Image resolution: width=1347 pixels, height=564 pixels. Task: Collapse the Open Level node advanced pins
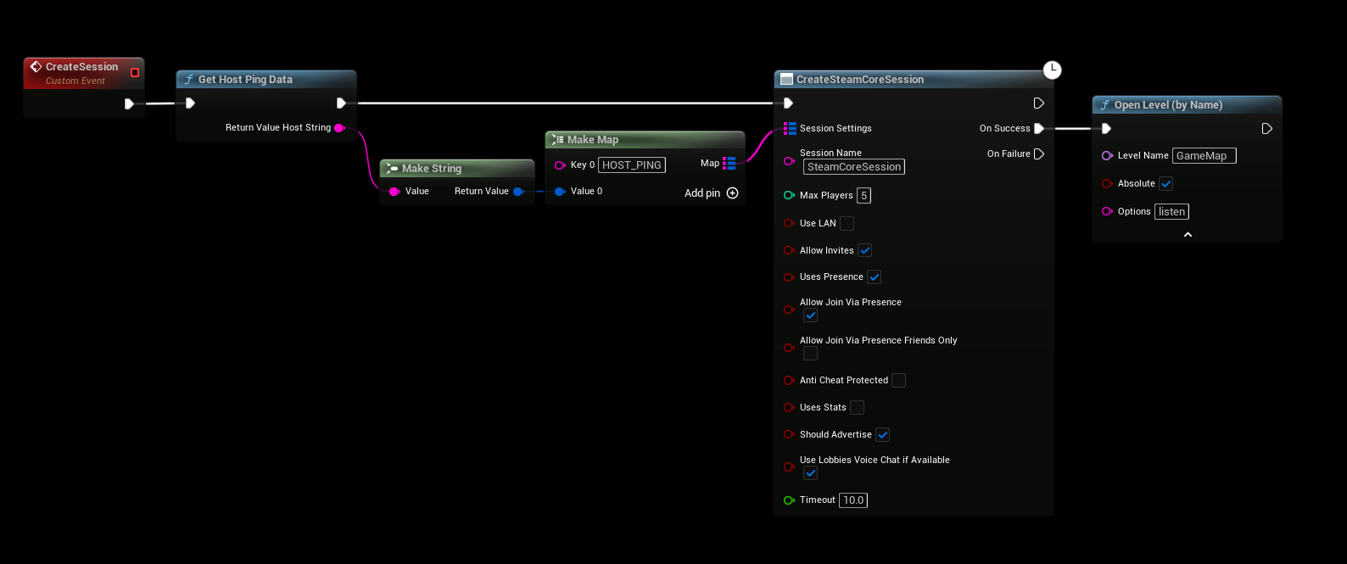(x=1188, y=235)
